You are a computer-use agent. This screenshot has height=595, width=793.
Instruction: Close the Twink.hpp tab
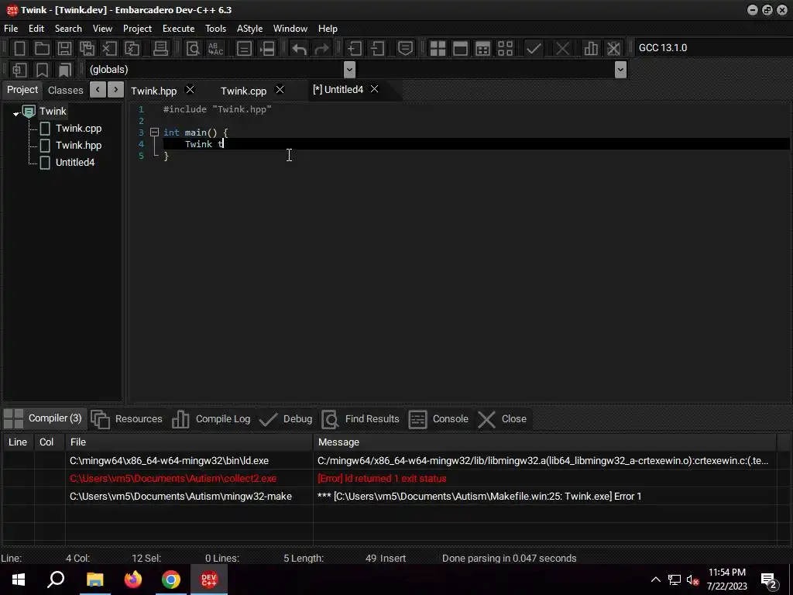pos(191,89)
